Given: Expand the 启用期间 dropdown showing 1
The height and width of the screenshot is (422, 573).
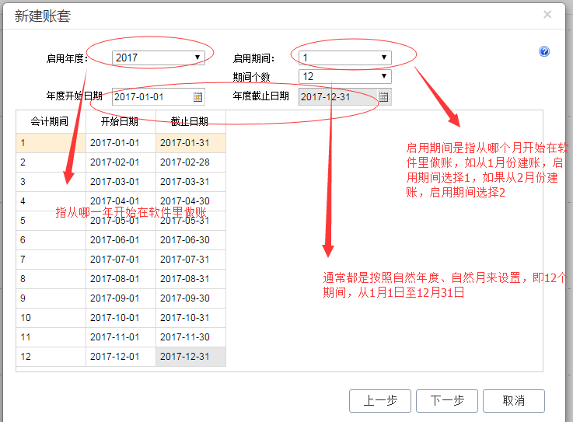Looking at the screenshot, I should 345,58.
